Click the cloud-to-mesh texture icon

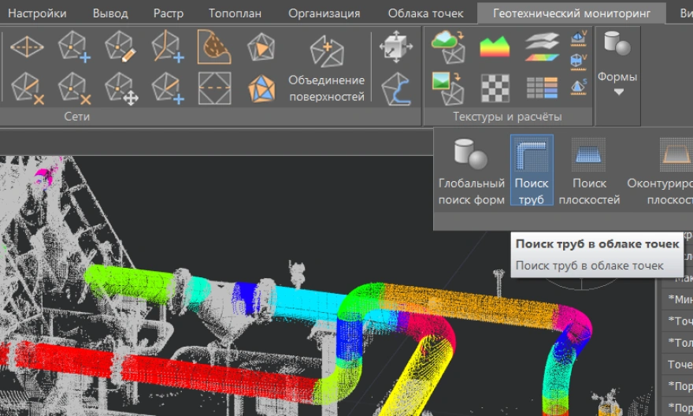click(x=447, y=46)
